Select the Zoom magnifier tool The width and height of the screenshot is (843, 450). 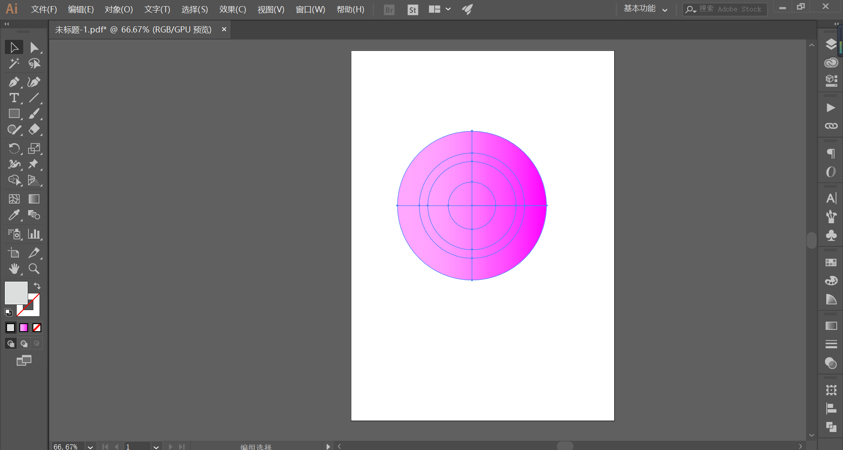[34, 268]
